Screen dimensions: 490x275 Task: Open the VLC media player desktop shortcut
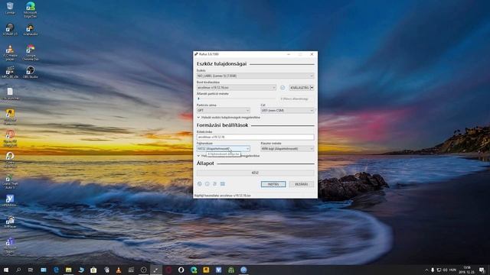point(10,52)
